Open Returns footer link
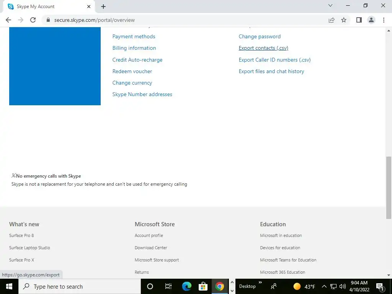Viewport: 392px width, 294px height. 142,272
